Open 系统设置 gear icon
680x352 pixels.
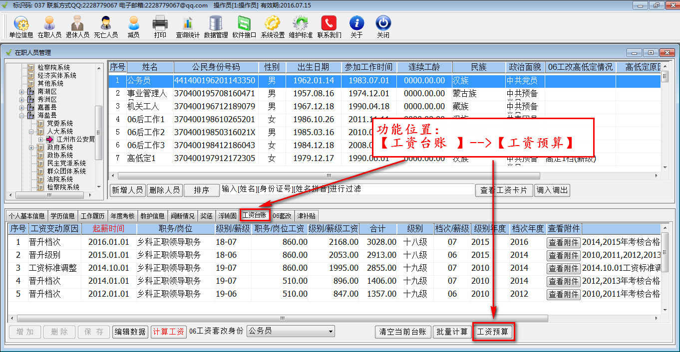tap(273, 26)
